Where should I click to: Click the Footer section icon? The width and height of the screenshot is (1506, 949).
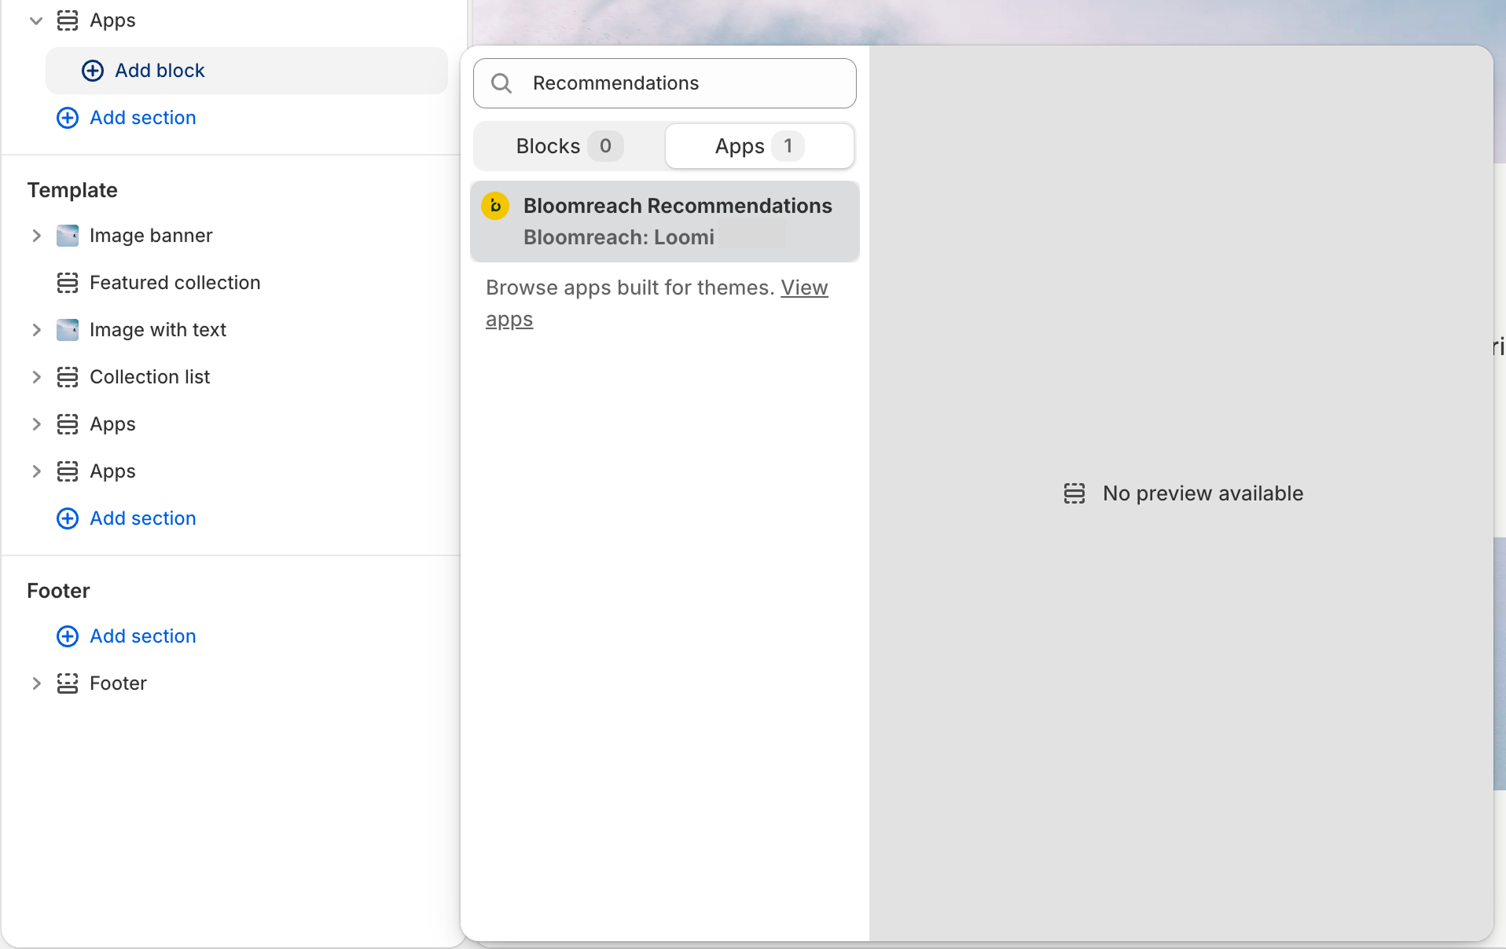click(x=68, y=683)
